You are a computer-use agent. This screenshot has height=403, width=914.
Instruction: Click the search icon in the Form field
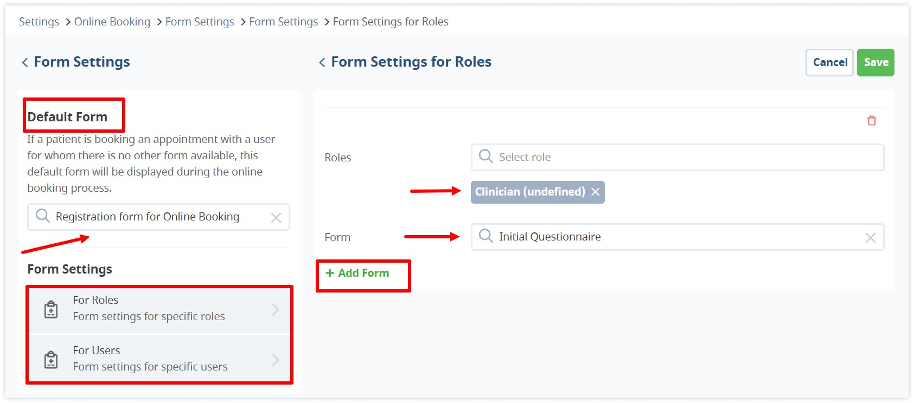point(485,237)
